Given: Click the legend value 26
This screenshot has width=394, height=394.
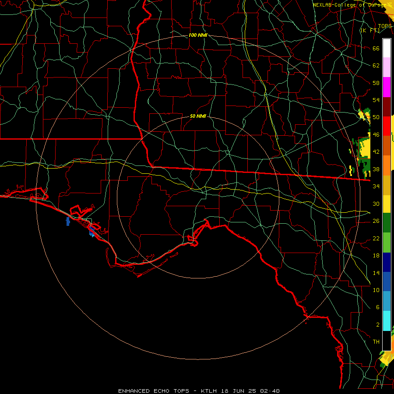Looking at the screenshot, I should coord(376,221).
